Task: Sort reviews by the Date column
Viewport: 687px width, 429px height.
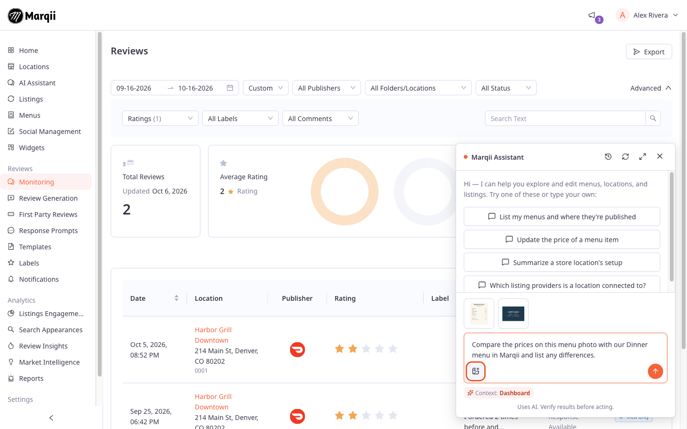Action: coord(177,298)
